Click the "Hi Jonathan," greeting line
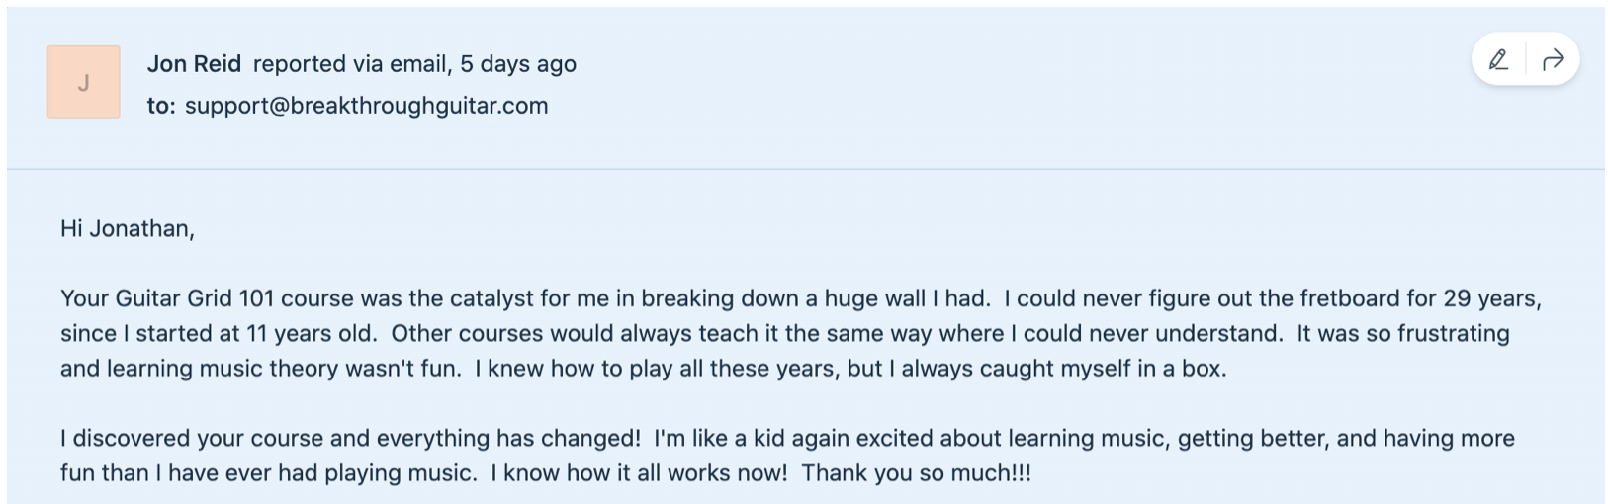Screen dimensions: 1608x504 click(x=128, y=229)
